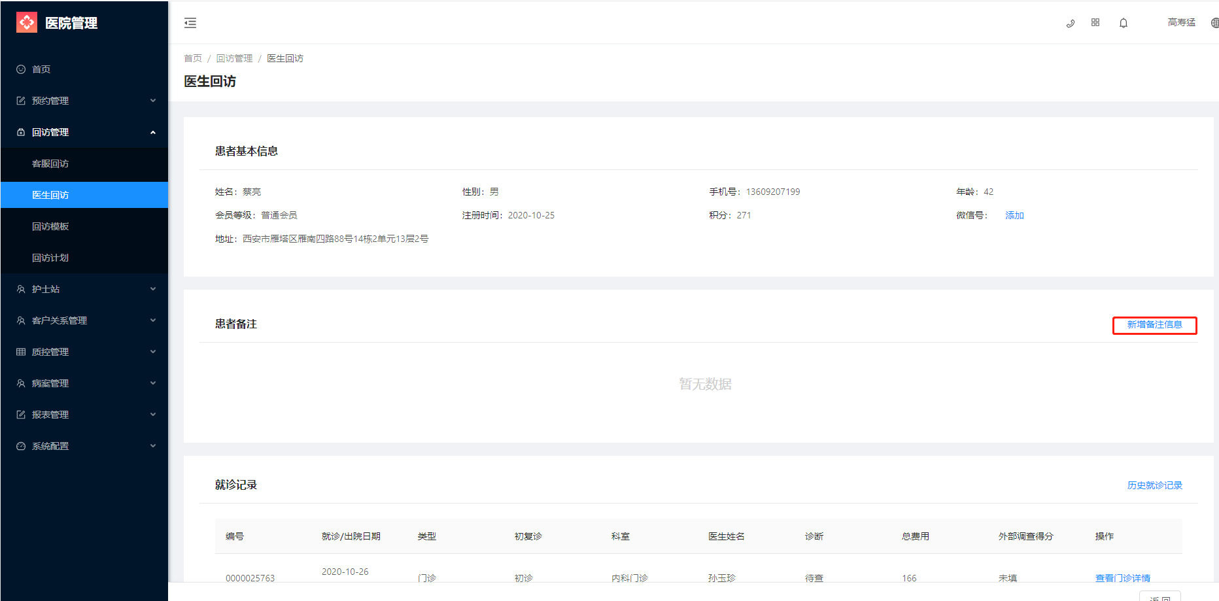Viewport: 1219px width, 601px height.
Task: Click the 总费用 column header
Action: (916, 536)
